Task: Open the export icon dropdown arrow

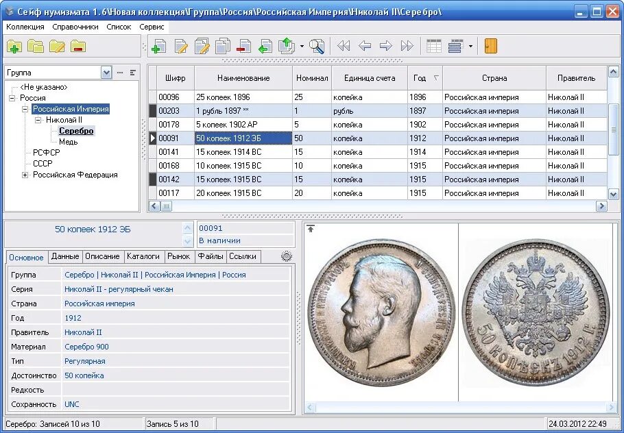Action: pos(302,47)
